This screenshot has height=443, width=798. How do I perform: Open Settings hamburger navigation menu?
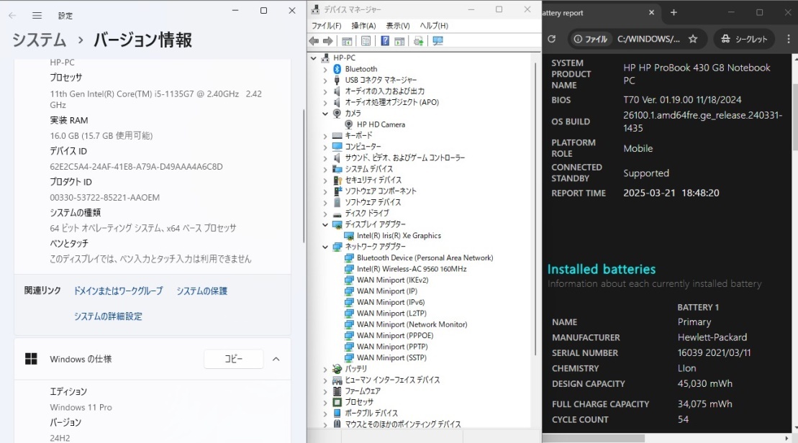pos(37,16)
